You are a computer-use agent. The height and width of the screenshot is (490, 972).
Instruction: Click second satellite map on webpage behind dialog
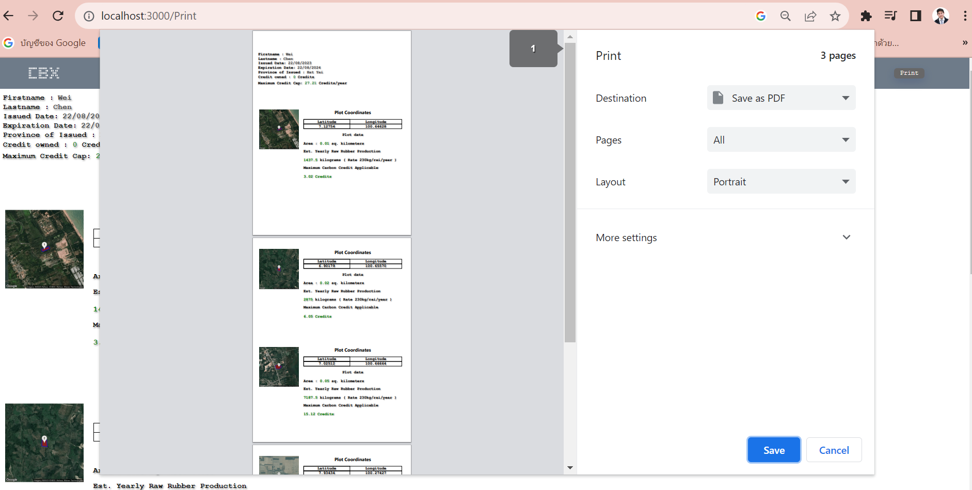tap(44, 442)
